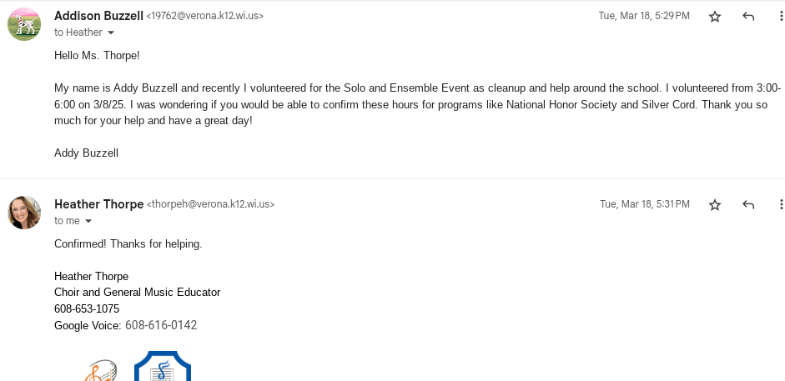The height and width of the screenshot is (381, 785).
Task: Open more options for Addison's email
Action: point(781,16)
